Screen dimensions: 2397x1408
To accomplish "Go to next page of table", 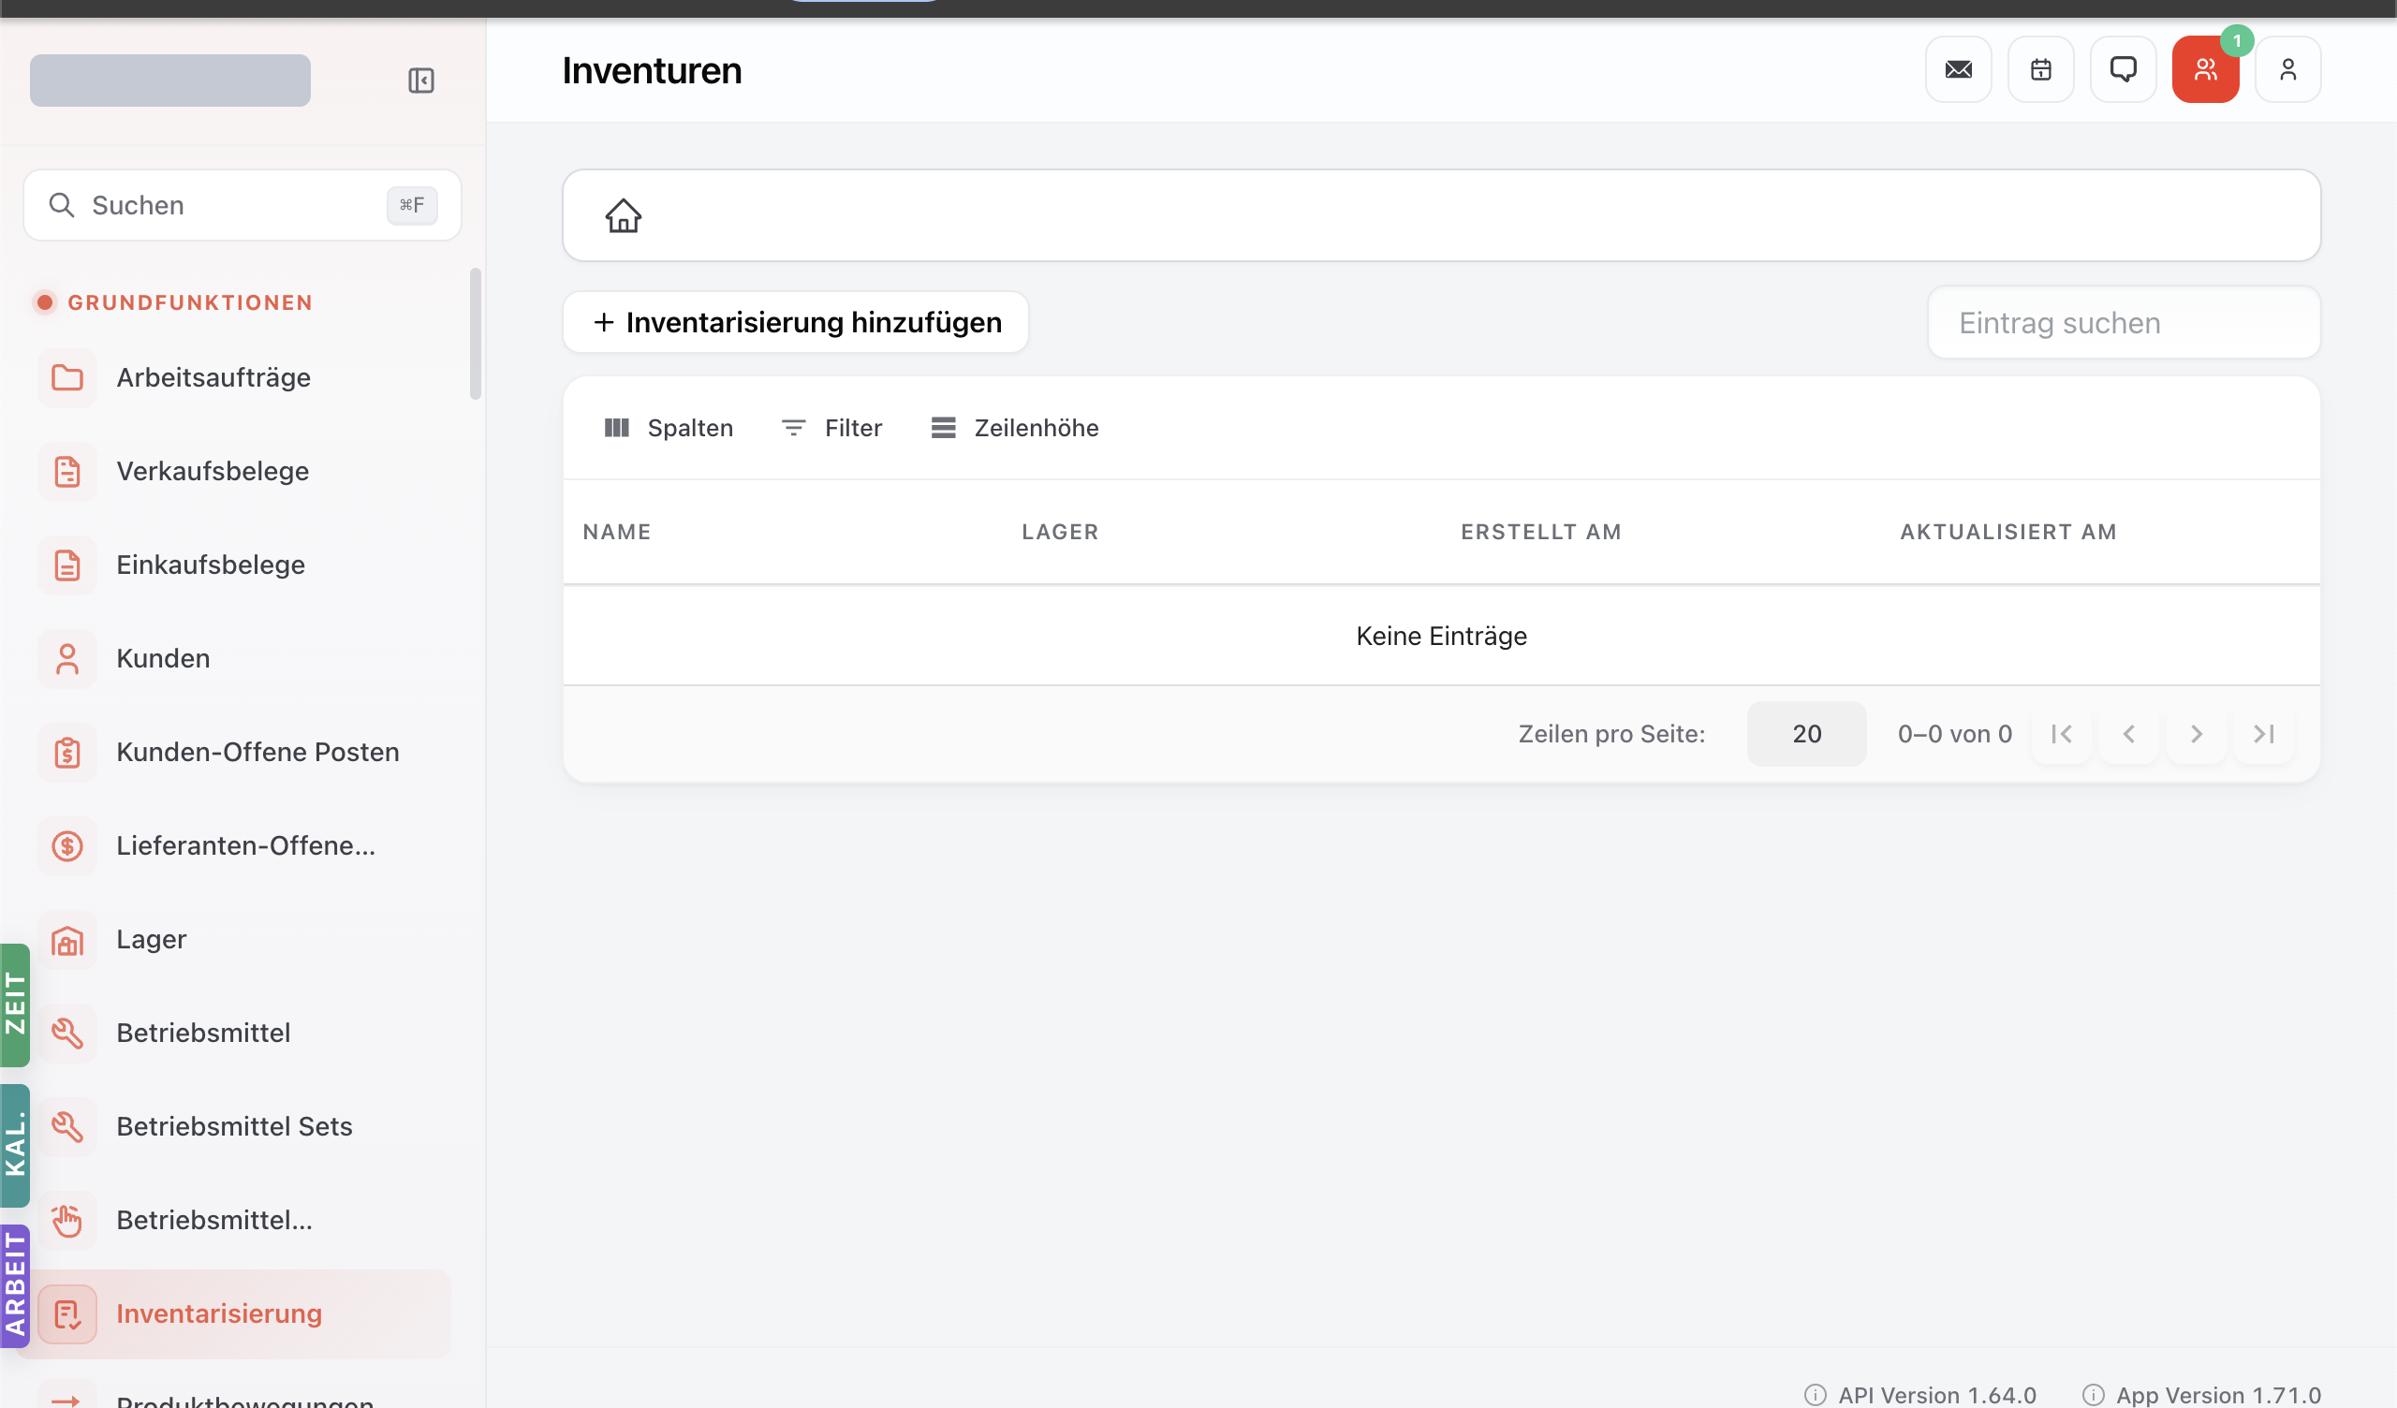I will tap(2197, 735).
